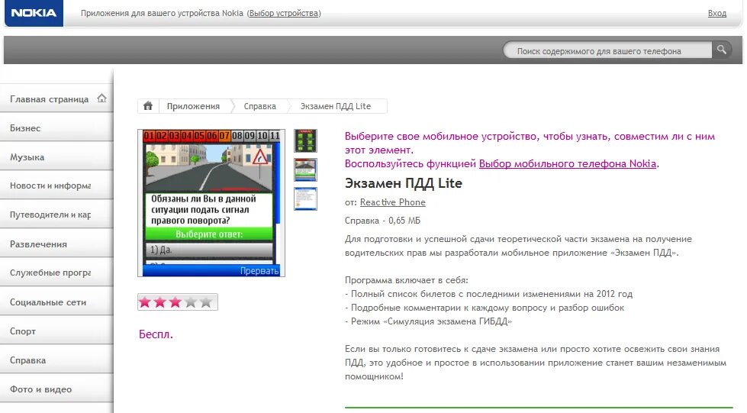This screenshot has width=747, height=413.
Task: Open the Путеводители и карты category
Action: point(56,215)
